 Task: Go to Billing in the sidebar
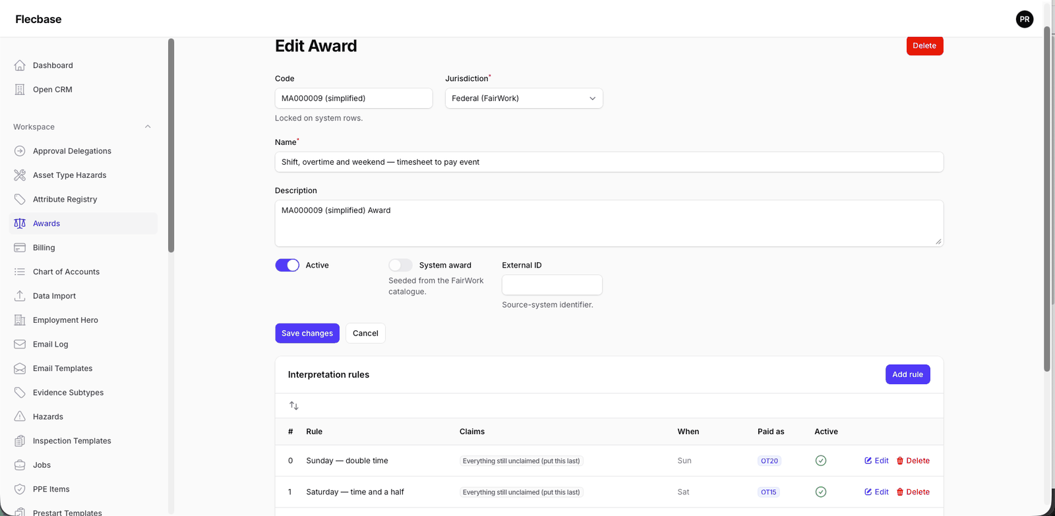tap(83, 248)
